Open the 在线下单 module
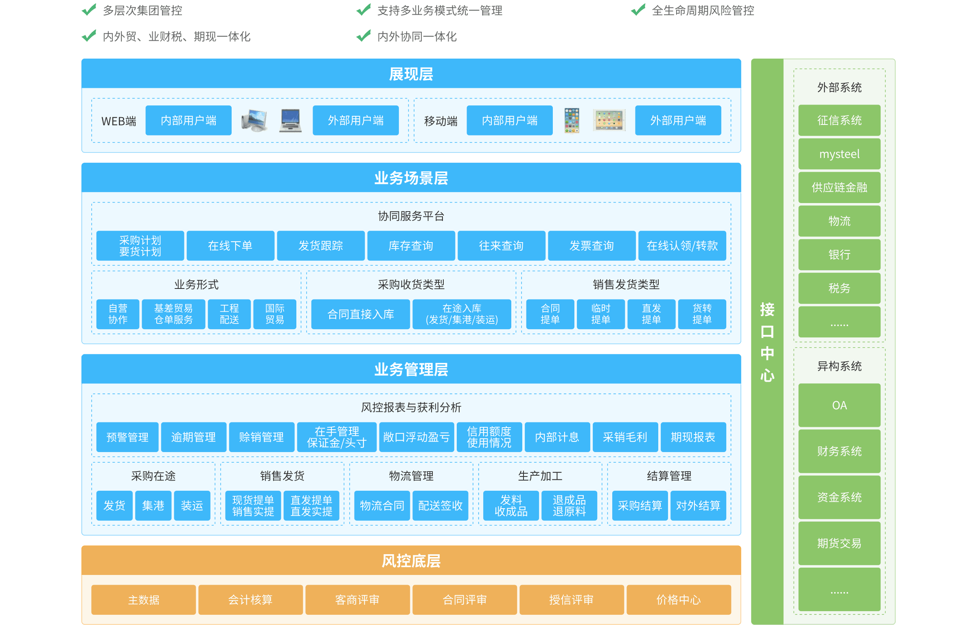This screenshot has width=977, height=625. pos(230,246)
